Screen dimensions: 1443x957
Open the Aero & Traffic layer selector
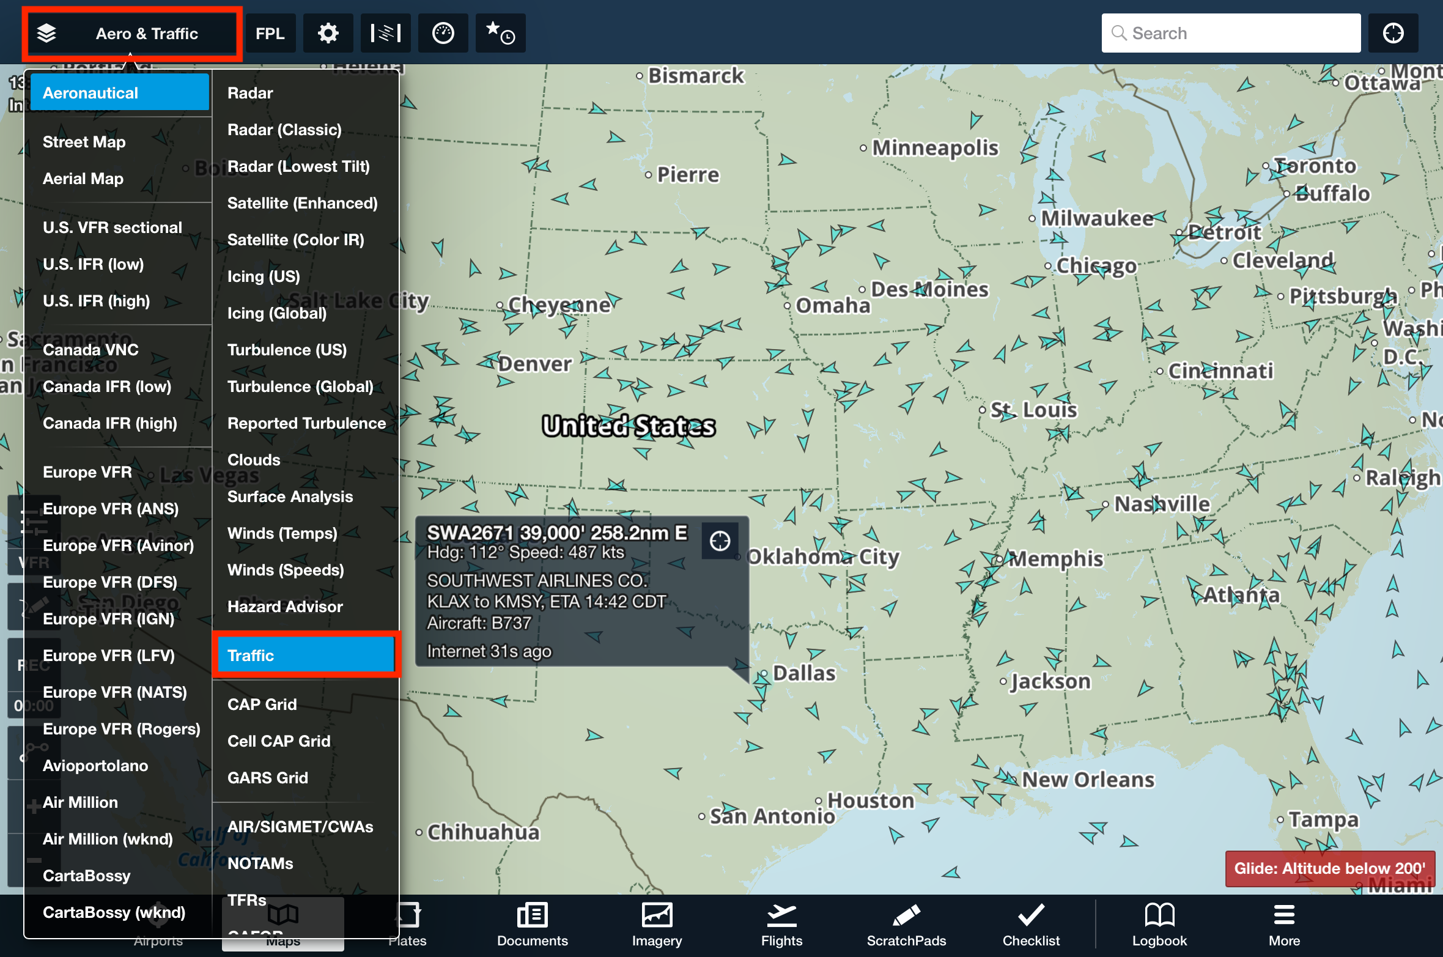(131, 33)
